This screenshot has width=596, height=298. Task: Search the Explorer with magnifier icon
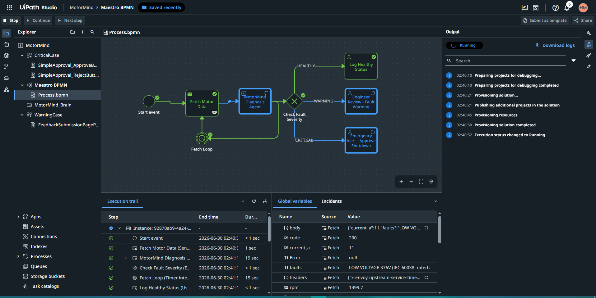point(92,32)
